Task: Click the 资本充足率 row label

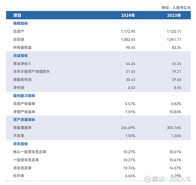Action: coord(22,168)
